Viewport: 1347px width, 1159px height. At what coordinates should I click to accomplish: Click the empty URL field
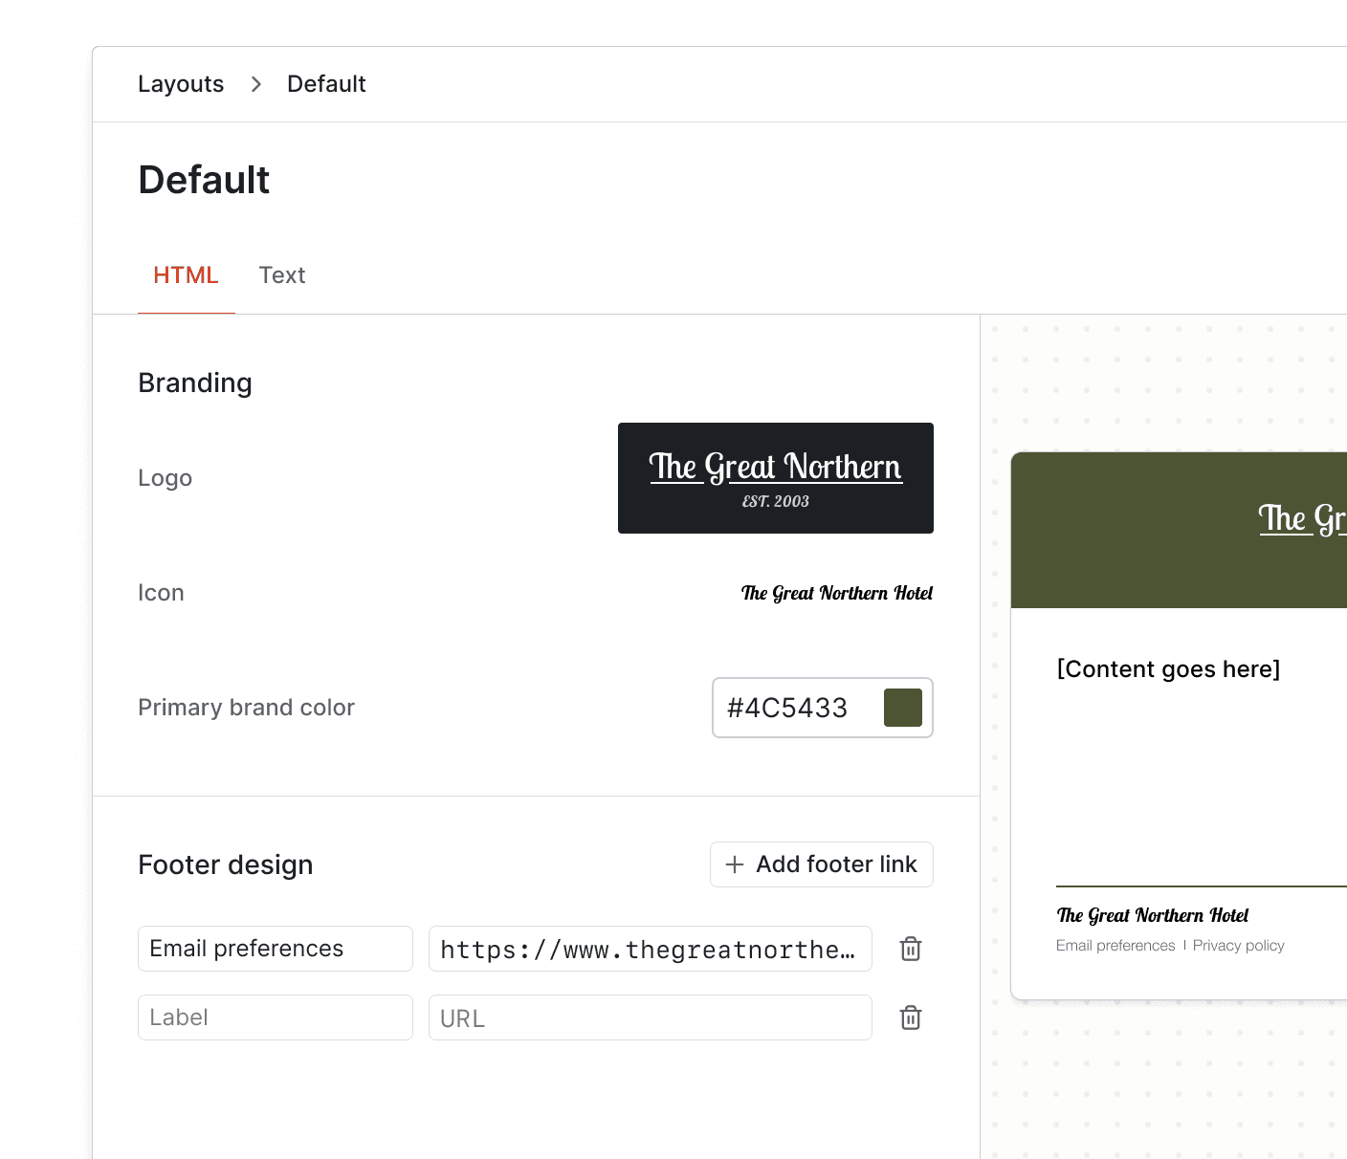[650, 1017]
